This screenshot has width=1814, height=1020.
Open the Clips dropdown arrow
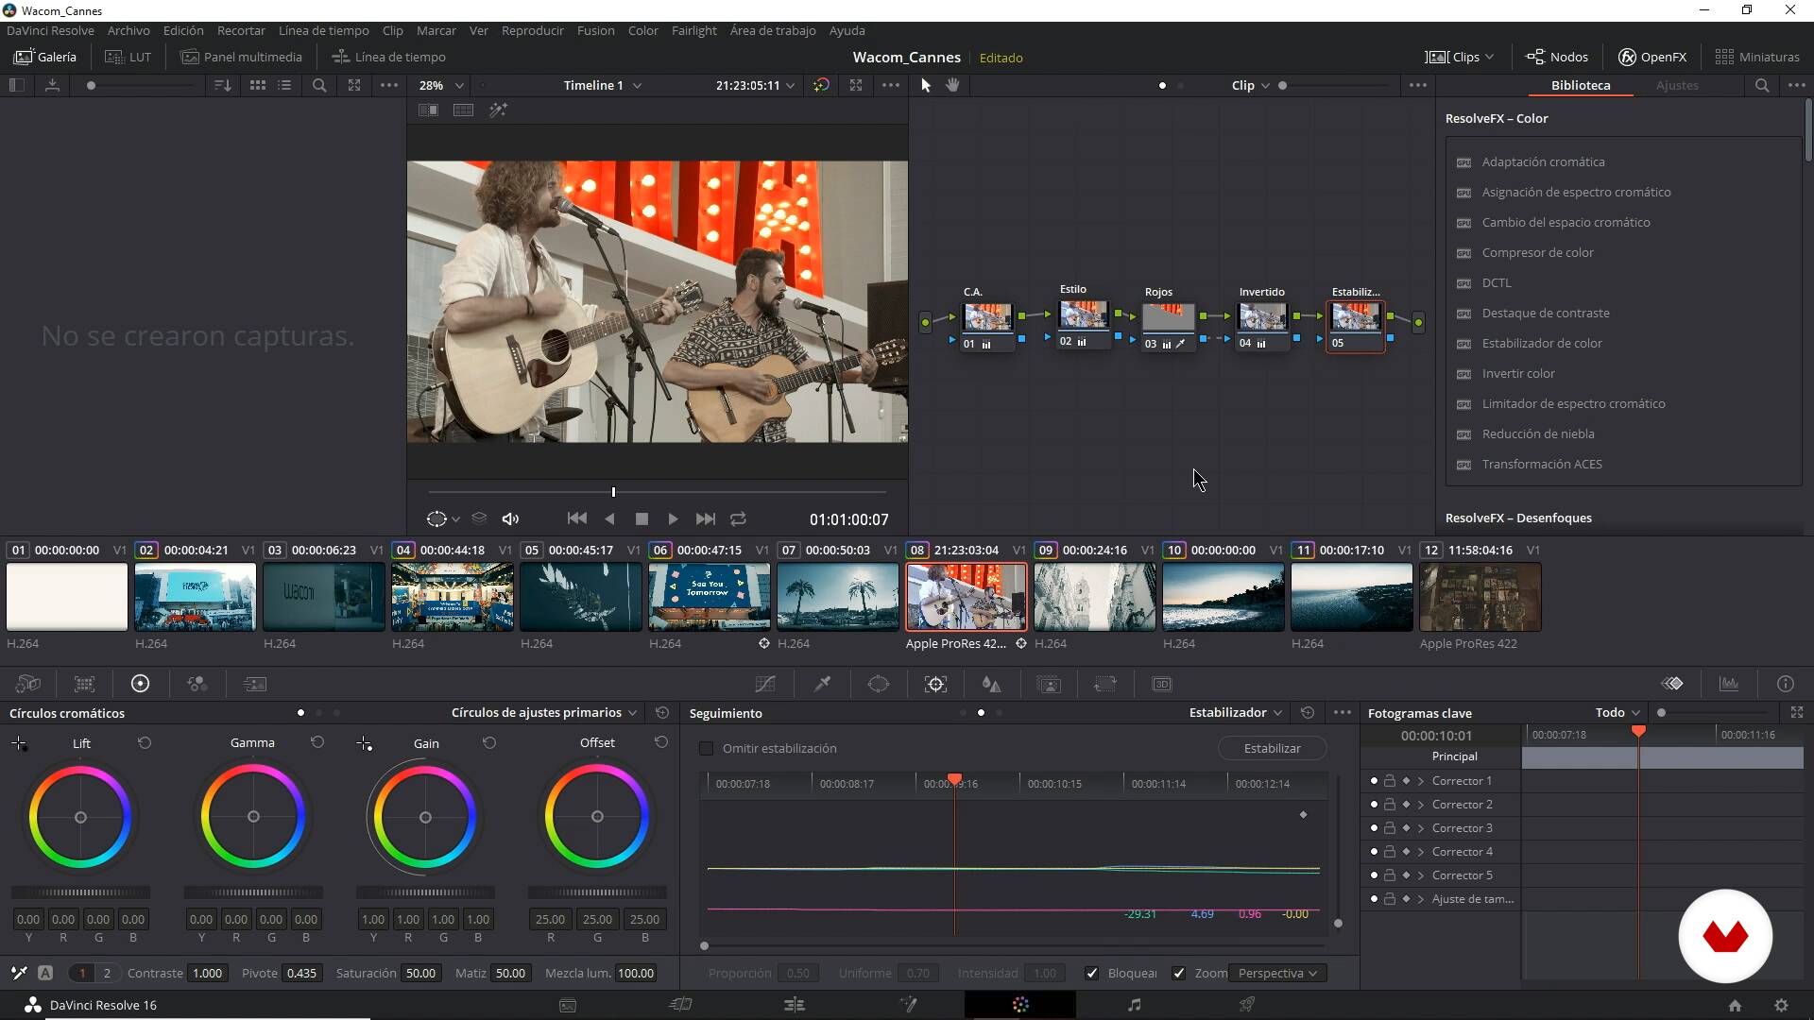1490,57
